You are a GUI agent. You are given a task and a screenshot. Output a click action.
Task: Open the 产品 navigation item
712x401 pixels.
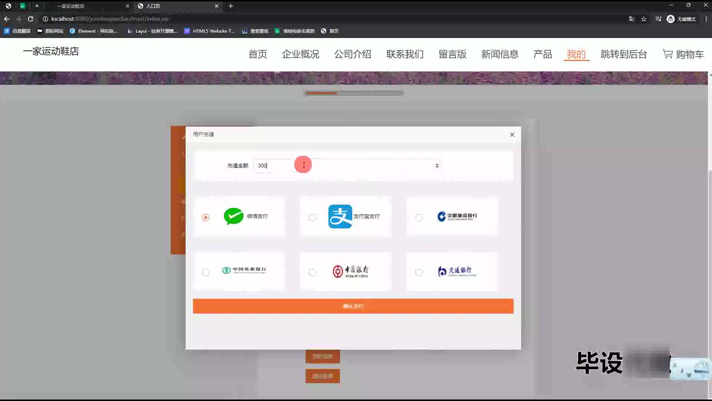(543, 54)
